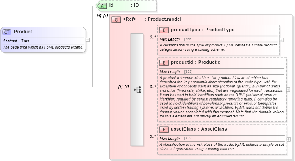
Task: Click the assetClass description about risk class
Action: pos(222,147)
